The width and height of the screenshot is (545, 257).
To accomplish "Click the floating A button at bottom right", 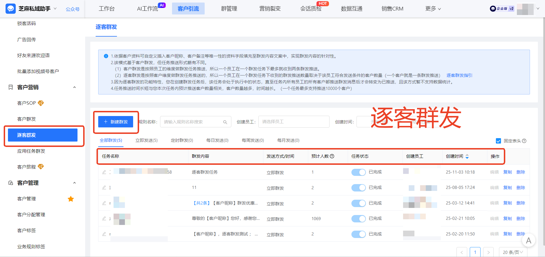I will (x=529, y=240).
